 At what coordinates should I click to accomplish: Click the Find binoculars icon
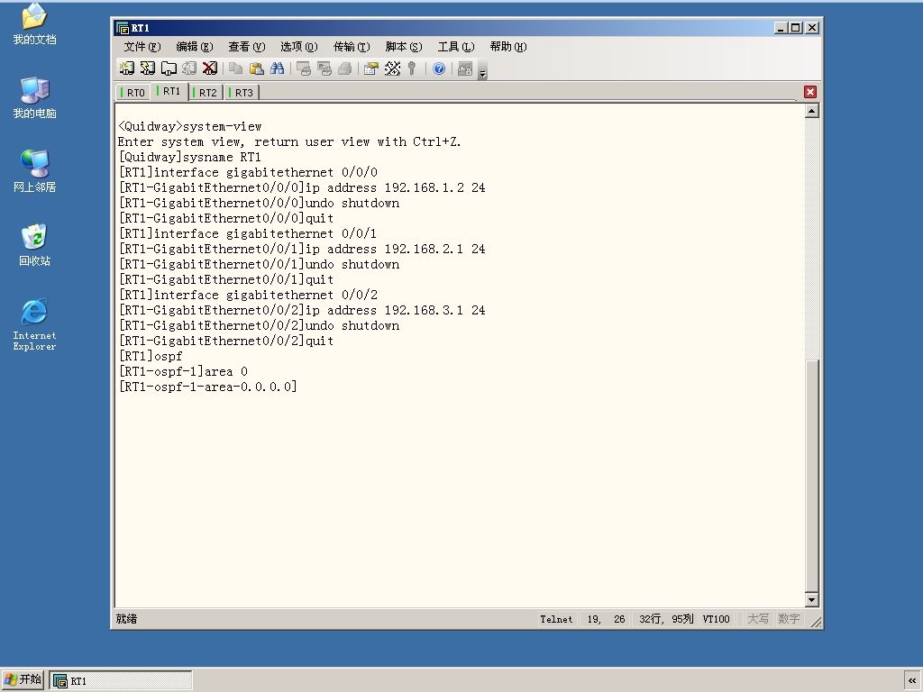277,68
